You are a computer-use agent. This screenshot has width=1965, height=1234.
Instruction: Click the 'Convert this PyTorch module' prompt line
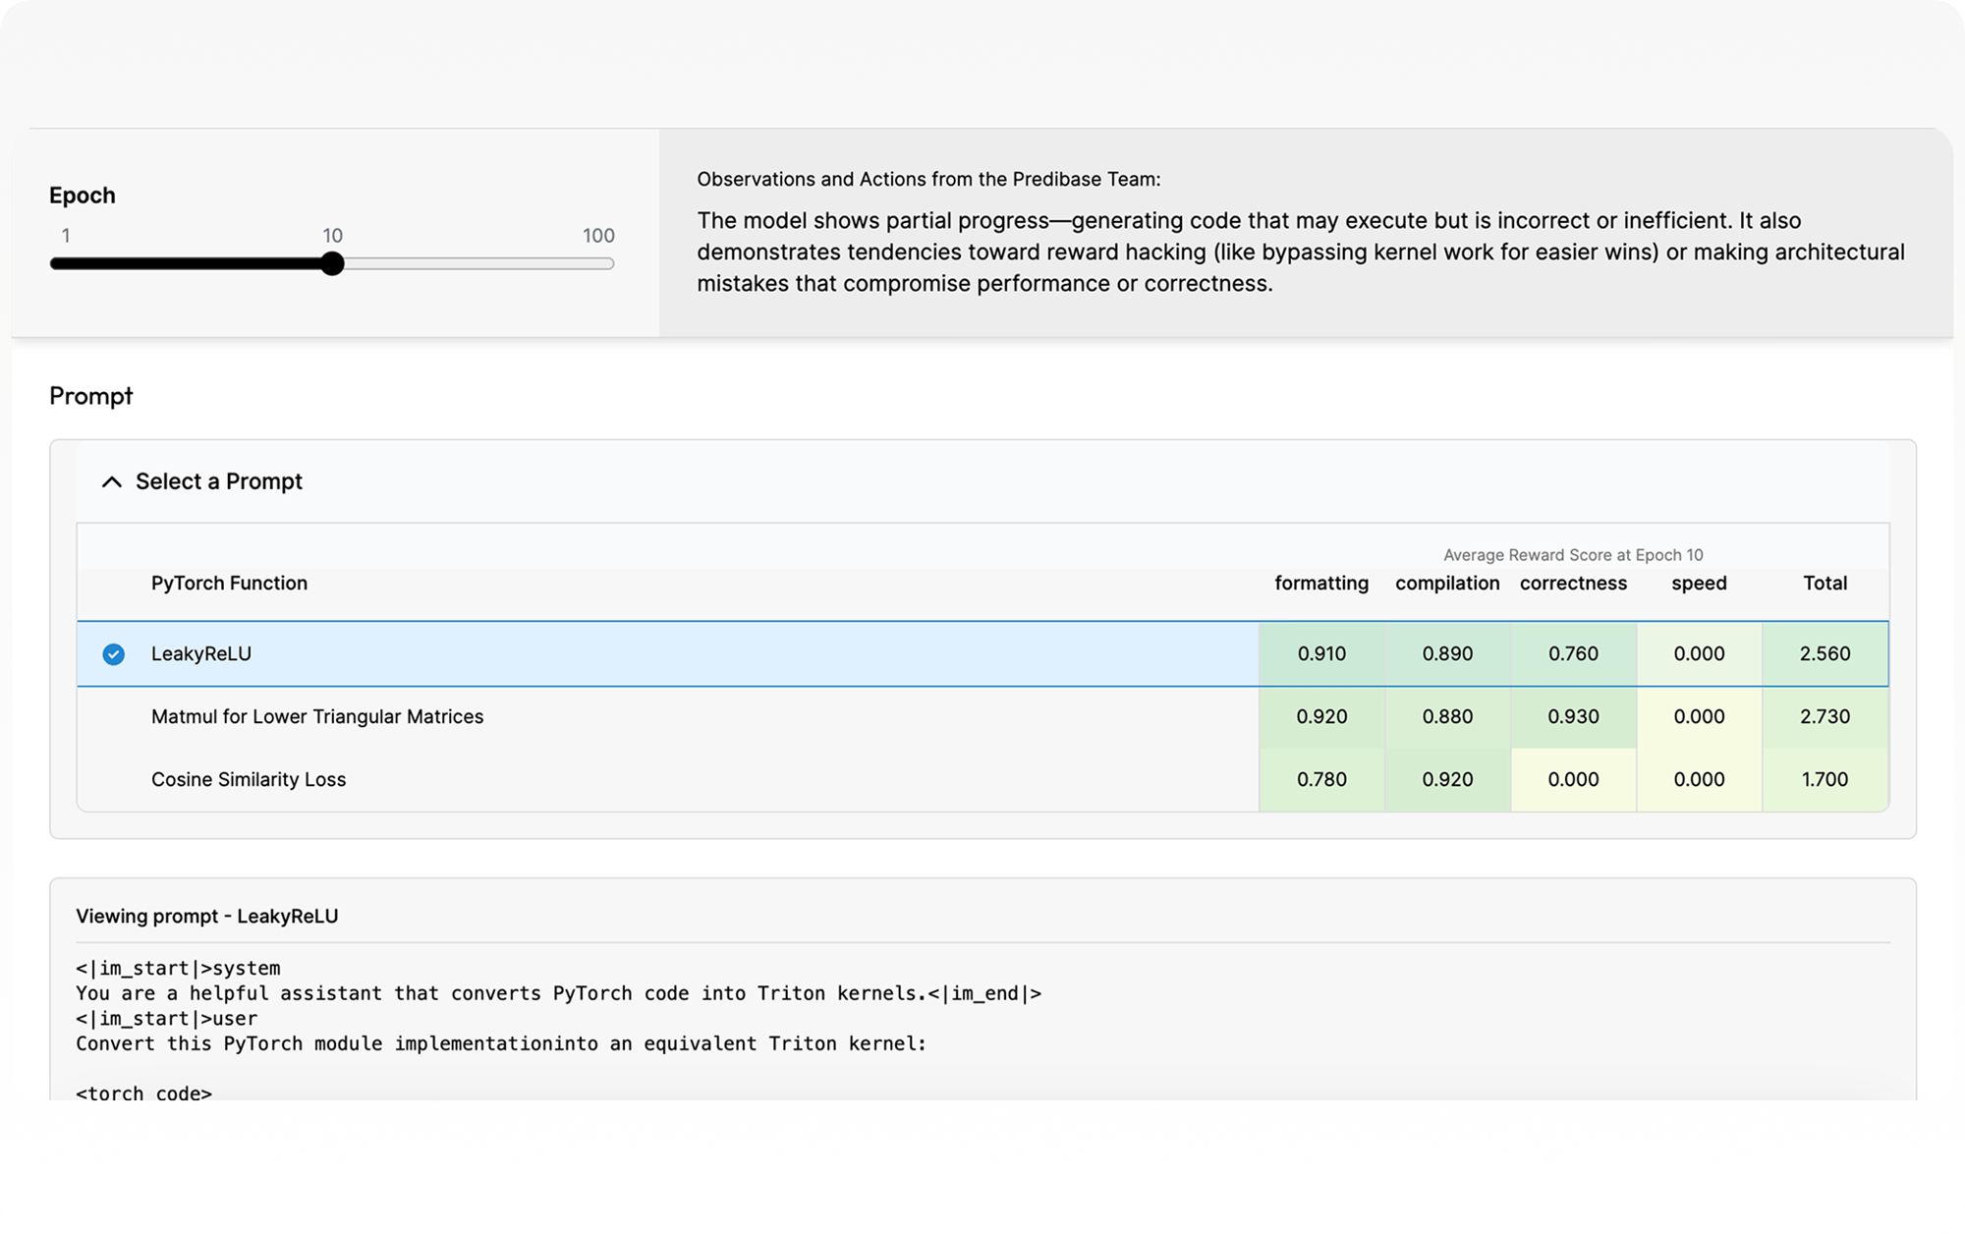pyautogui.click(x=501, y=1043)
